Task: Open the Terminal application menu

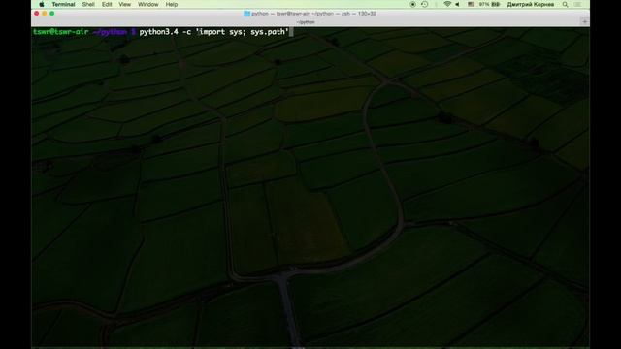Action: click(x=63, y=4)
